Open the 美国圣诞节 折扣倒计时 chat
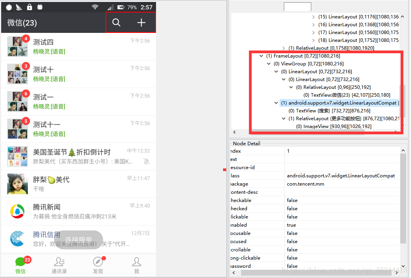 (x=78, y=157)
